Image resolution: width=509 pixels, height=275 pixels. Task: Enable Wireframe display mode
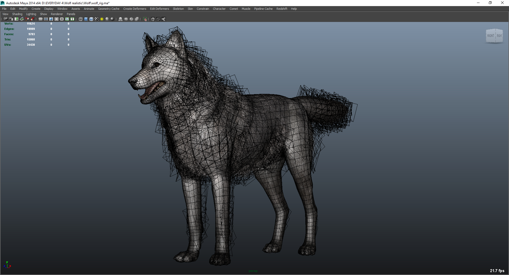pyautogui.click(x=80, y=19)
